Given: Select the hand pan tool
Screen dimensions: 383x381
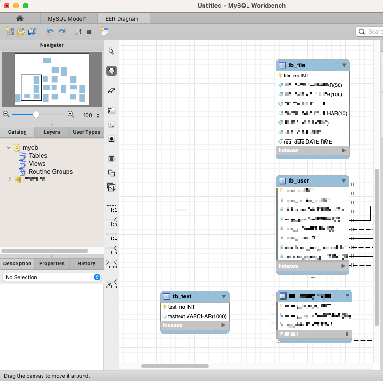Looking at the screenshot, I should pyautogui.click(x=111, y=71).
